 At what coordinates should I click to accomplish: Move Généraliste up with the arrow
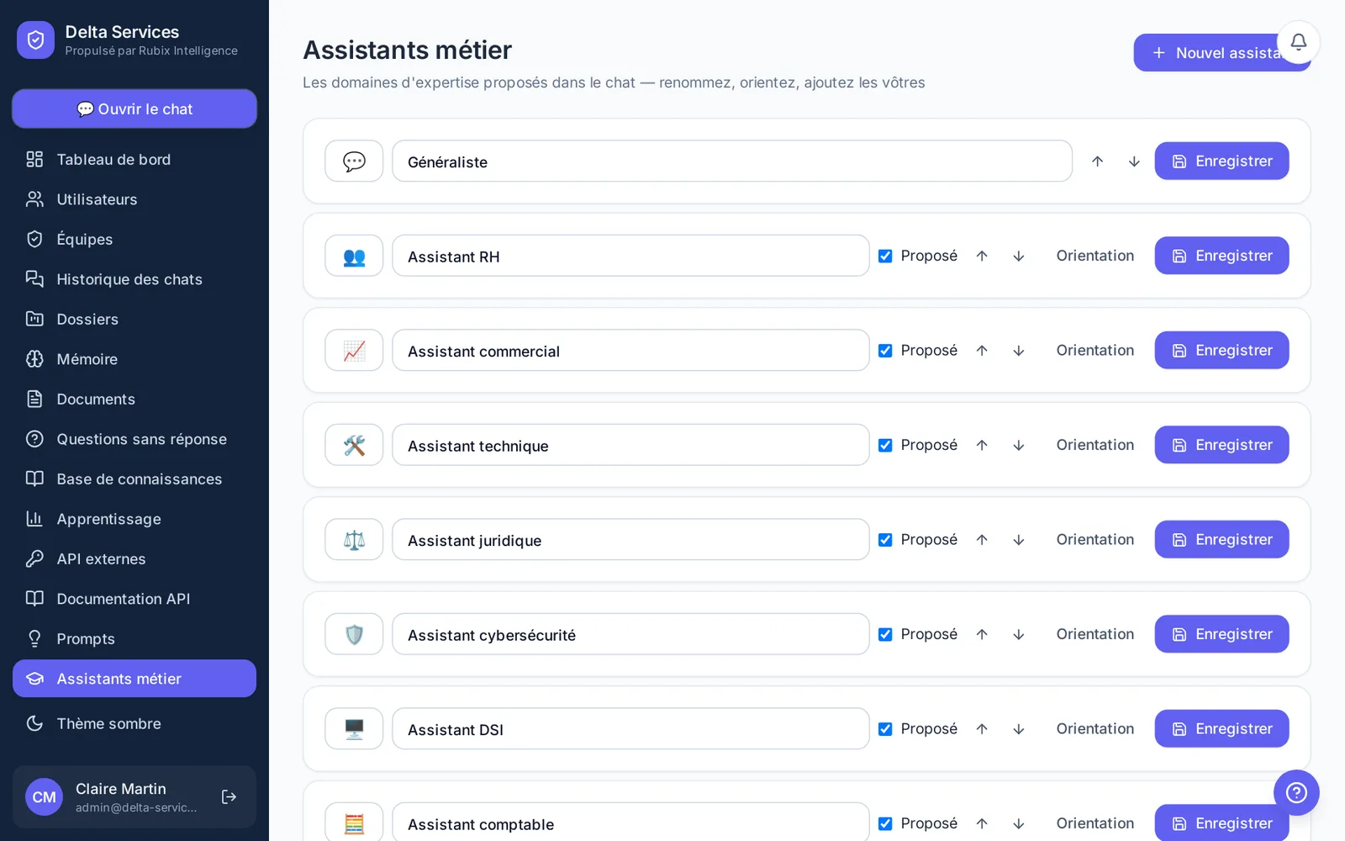1097,161
